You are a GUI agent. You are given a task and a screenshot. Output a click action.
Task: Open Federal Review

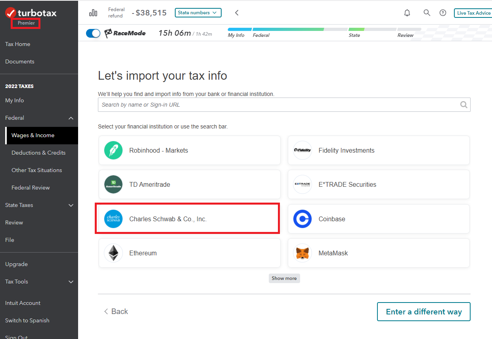coord(31,188)
